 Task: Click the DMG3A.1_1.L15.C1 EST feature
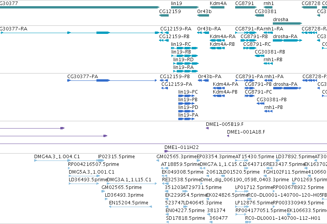(x=132, y=184)
